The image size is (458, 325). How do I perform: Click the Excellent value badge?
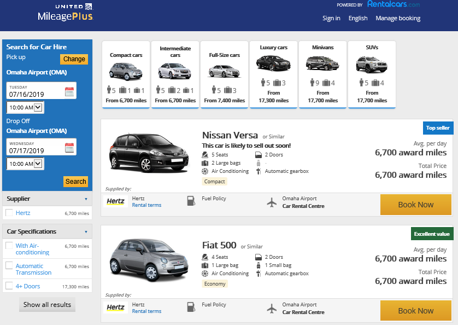coord(432,234)
